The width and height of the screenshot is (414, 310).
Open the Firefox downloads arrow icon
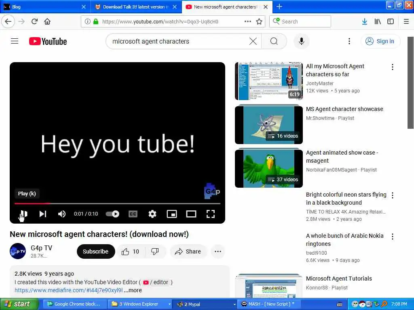coord(365,21)
